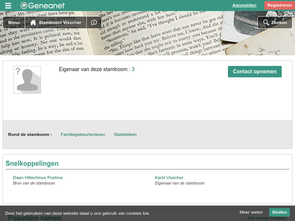Screen dimensions: 295x221
Task: Open the Menu dropdown in the header
Action: (14, 22)
